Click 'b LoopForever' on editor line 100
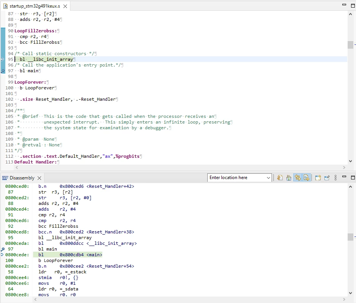This screenshot has height=303, width=356. pyautogui.click(x=37, y=88)
